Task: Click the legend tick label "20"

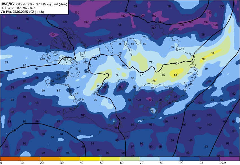Action: point(42,163)
